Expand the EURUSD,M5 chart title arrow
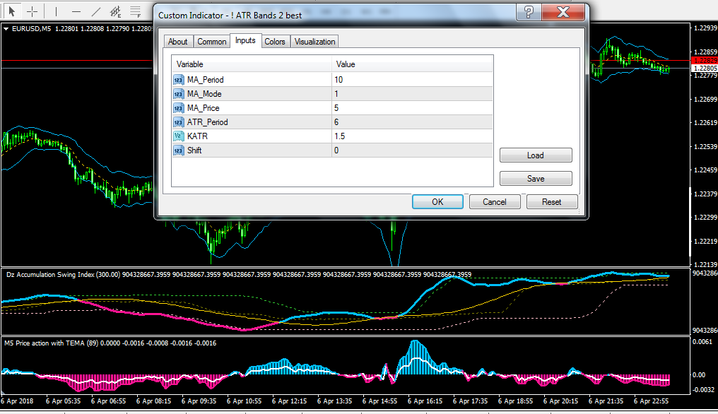 pyautogui.click(x=6, y=29)
